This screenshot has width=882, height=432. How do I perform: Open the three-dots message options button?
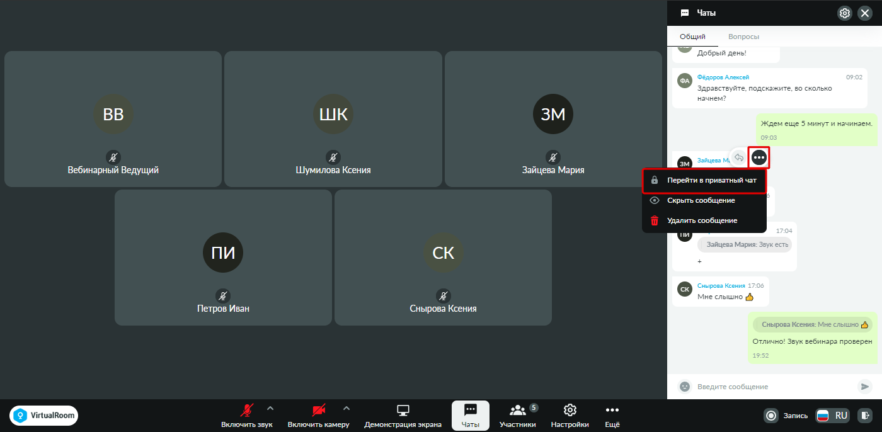click(759, 157)
